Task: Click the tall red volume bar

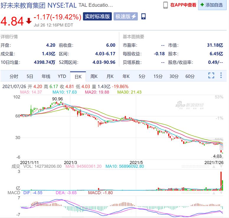Action: [x=221, y=181]
